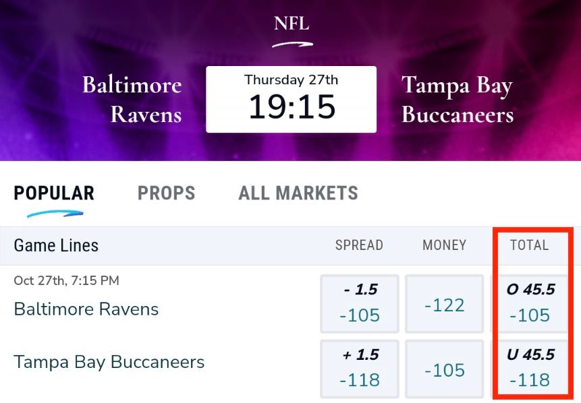Select the POPULAR tab
Viewport: 581px width, 403px height.
pos(53,193)
